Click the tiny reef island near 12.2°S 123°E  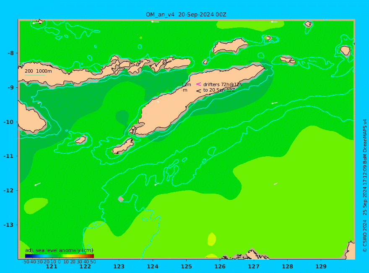pyautogui.click(x=121, y=199)
